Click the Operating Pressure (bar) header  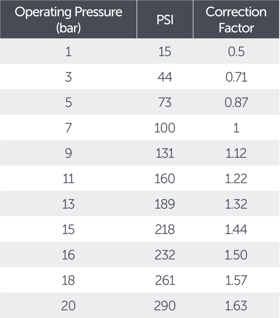pos(68,20)
